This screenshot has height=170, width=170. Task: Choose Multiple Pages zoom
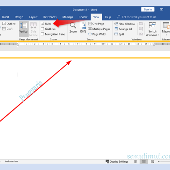tap(99, 29)
